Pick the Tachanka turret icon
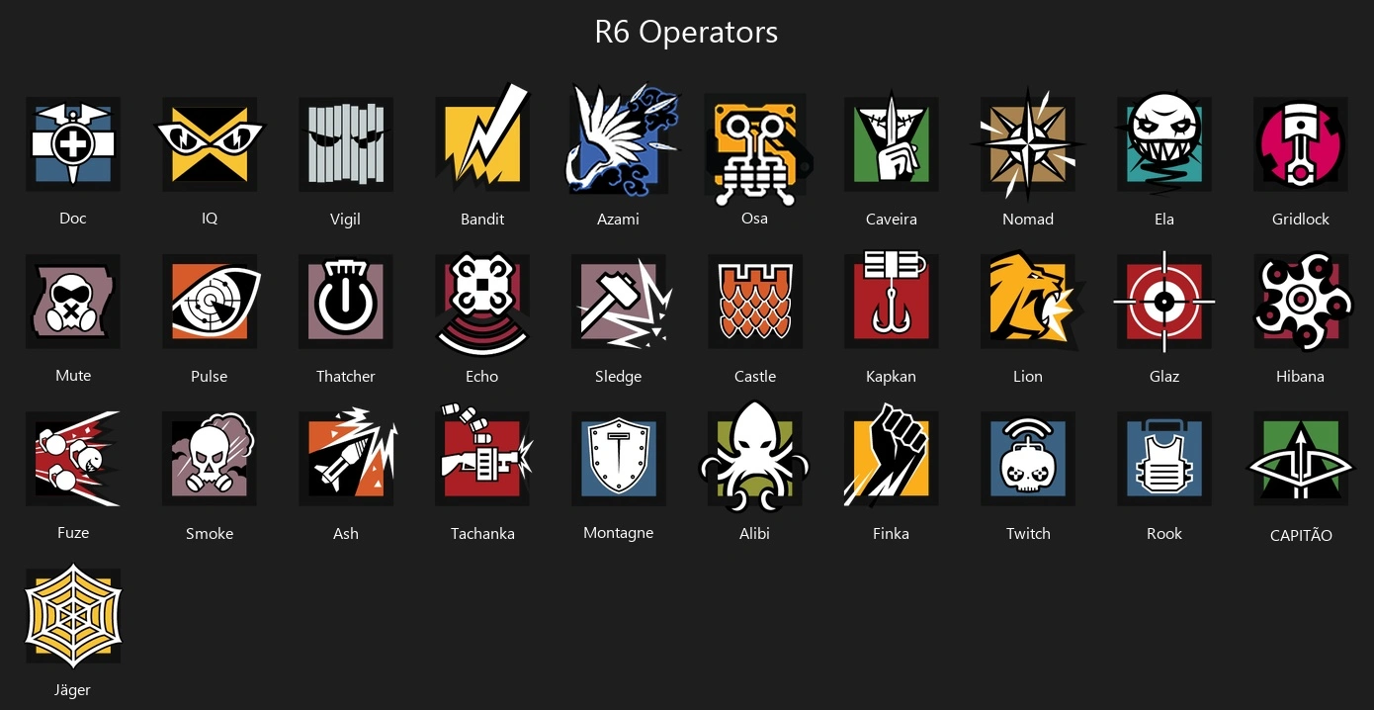The width and height of the screenshot is (1374, 710). 484,457
